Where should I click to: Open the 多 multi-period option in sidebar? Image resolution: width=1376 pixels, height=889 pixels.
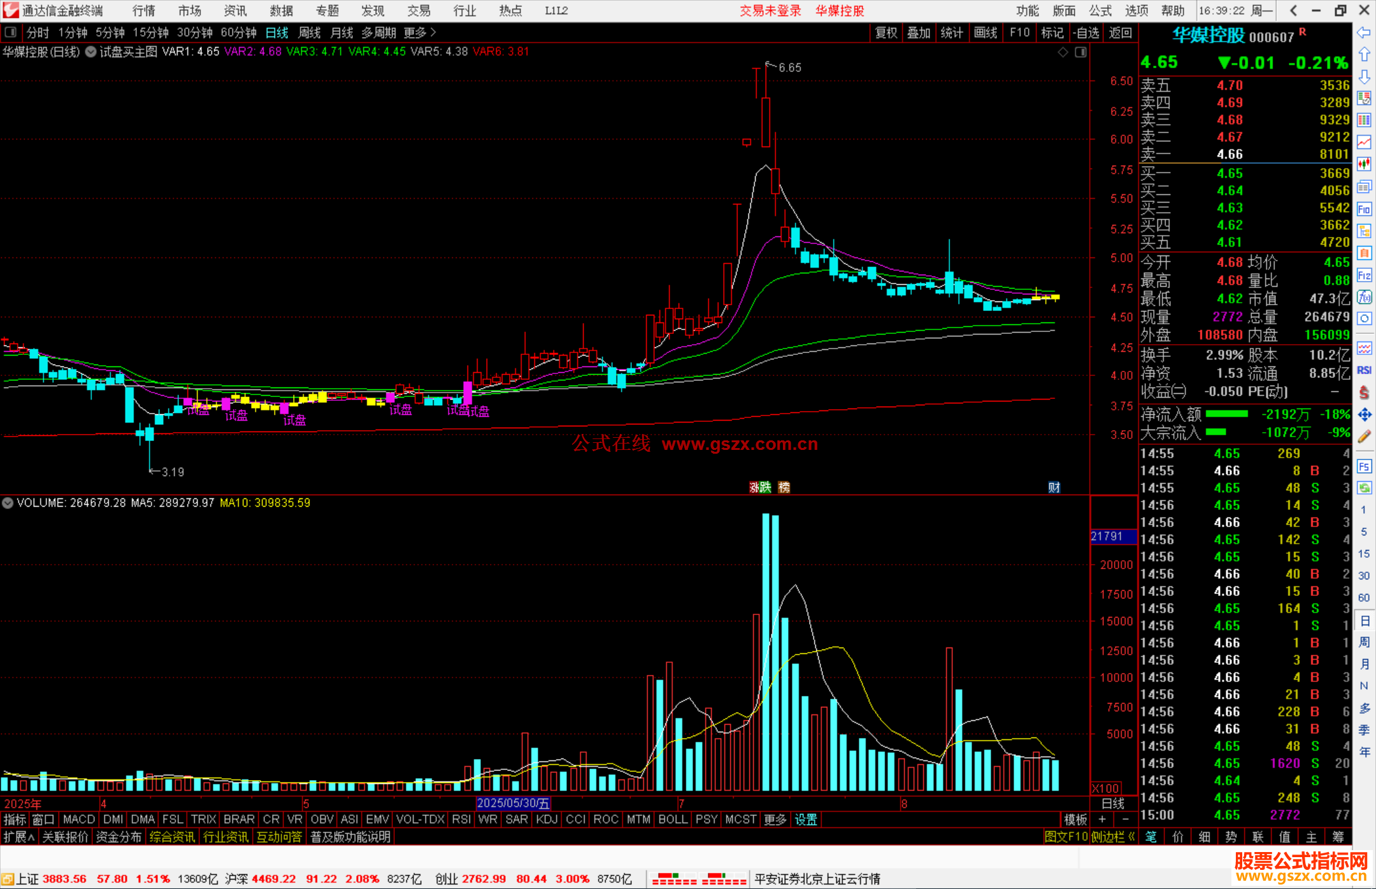point(1364,708)
